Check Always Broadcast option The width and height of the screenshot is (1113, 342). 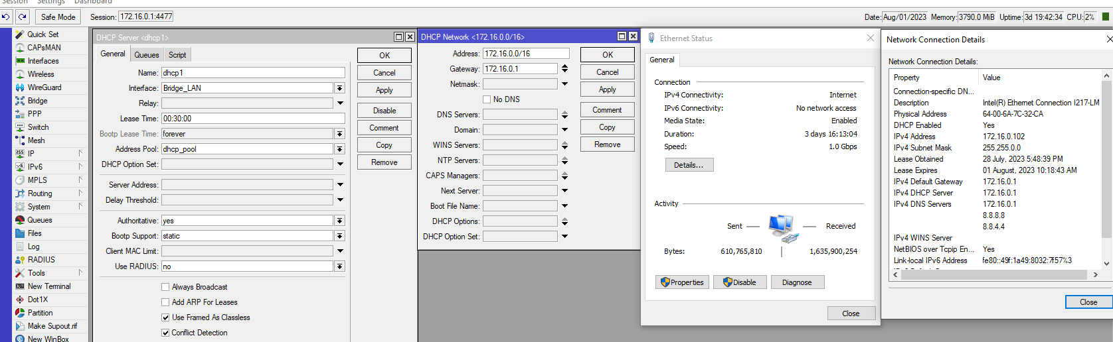coord(165,287)
